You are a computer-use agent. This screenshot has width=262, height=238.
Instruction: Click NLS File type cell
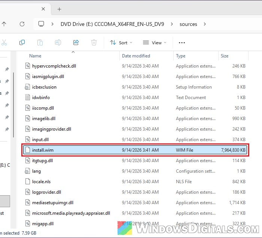coord(184,182)
